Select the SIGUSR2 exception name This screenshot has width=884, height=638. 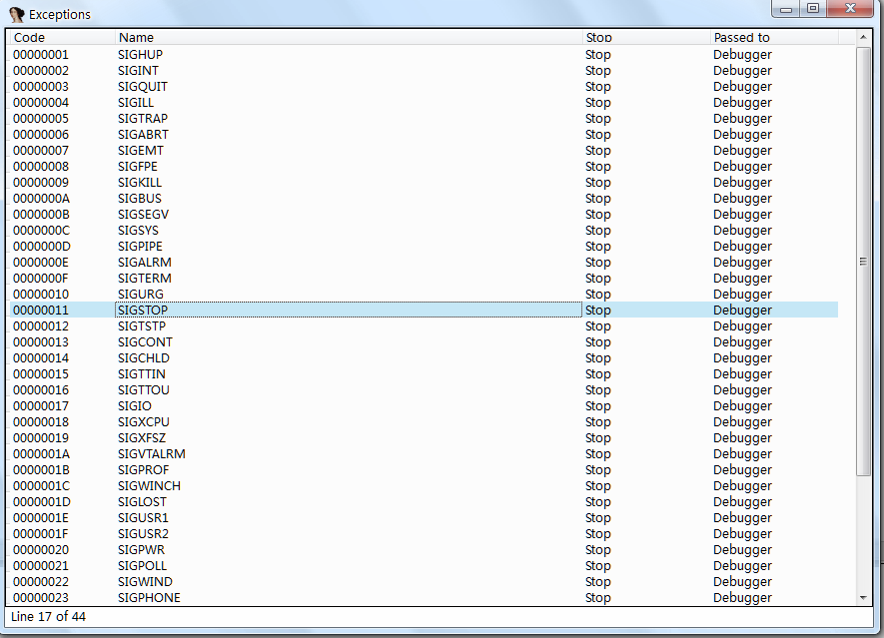143,534
